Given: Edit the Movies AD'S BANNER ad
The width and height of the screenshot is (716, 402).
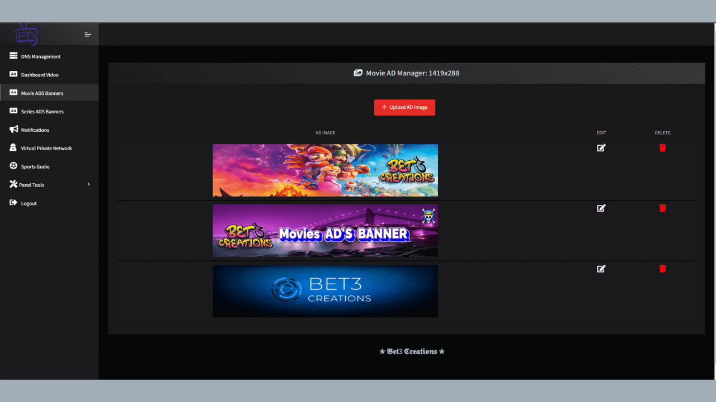Looking at the screenshot, I should coord(601,208).
